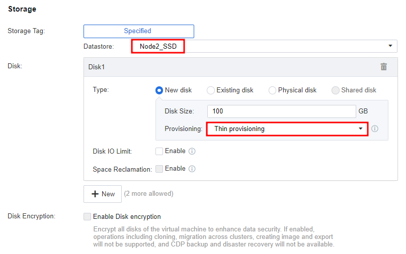Image resolution: width=406 pixels, height=254 pixels.
Task: Expand the Datastore dropdown arrow
Action: click(390, 46)
